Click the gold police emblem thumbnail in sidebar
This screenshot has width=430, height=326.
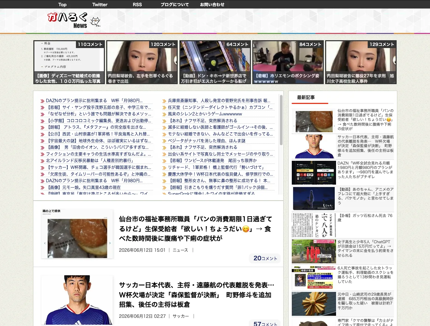[x=314, y=304]
